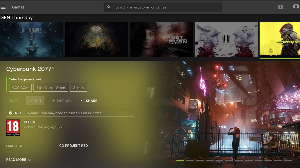300x168 pixels.
Task: Collapse the Select a game store options
Action: tap(25, 79)
